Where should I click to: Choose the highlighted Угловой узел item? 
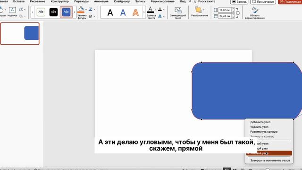point(269,153)
